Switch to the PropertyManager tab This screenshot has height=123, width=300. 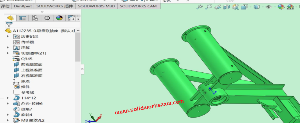pyautogui.click(x=22, y=18)
